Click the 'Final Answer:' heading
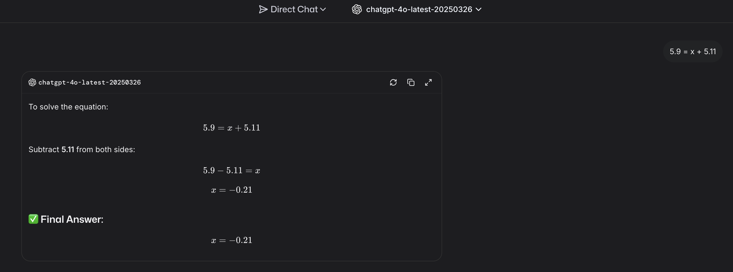The height and width of the screenshot is (272, 733). [72, 219]
